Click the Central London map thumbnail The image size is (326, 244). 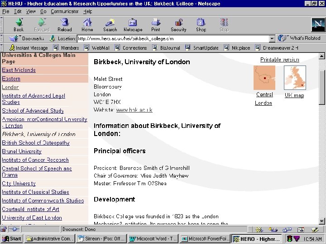pyautogui.click(x=264, y=78)
